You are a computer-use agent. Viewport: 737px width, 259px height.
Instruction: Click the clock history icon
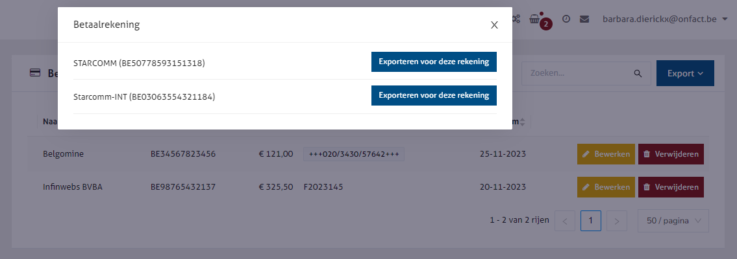(566, 19)
